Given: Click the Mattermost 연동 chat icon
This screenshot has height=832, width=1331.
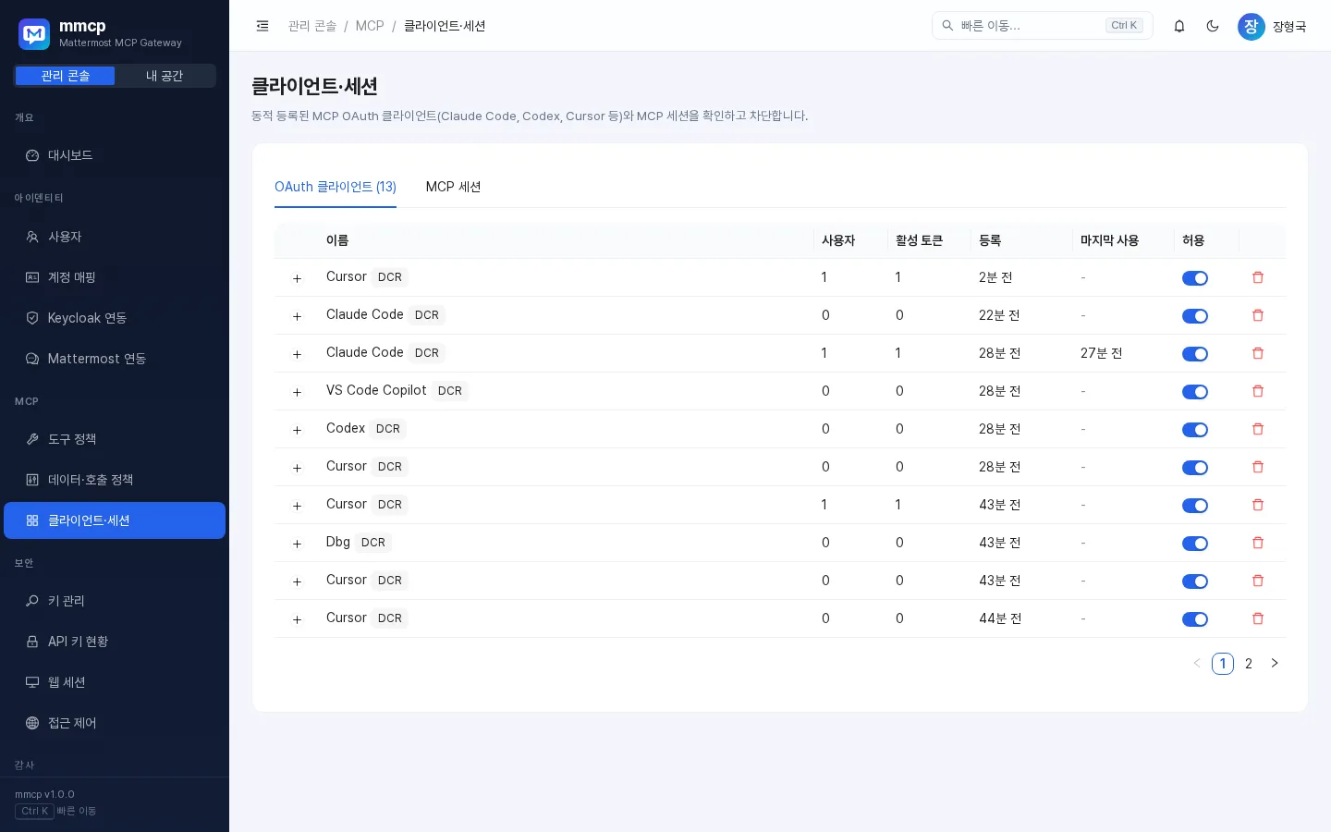Looking at the screenshot, I should coord(32,359).
